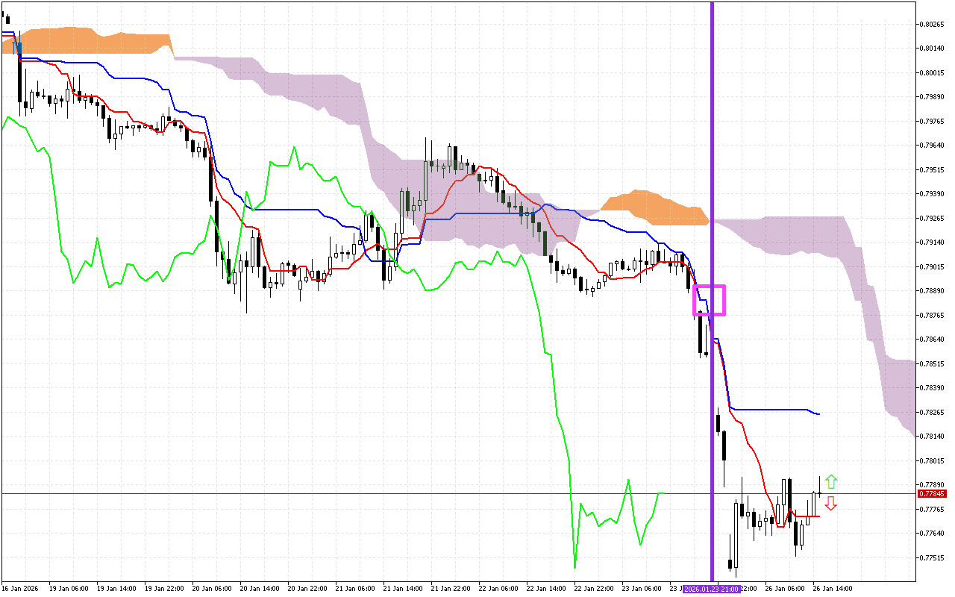Click the 0.77515 price axis label
This screenshot has height=597, width=955.
[x=933, y=558]
